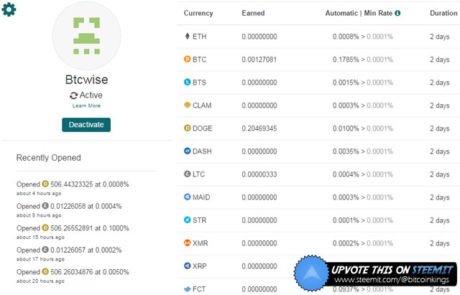Click the Recently Opened heading
460x295 pixels.
coord(49,158)
